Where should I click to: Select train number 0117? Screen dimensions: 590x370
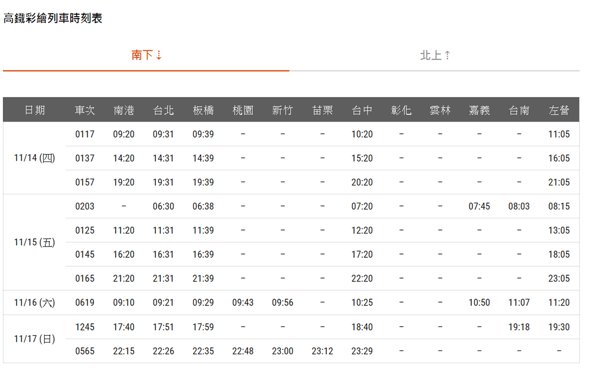coord(85,134)
